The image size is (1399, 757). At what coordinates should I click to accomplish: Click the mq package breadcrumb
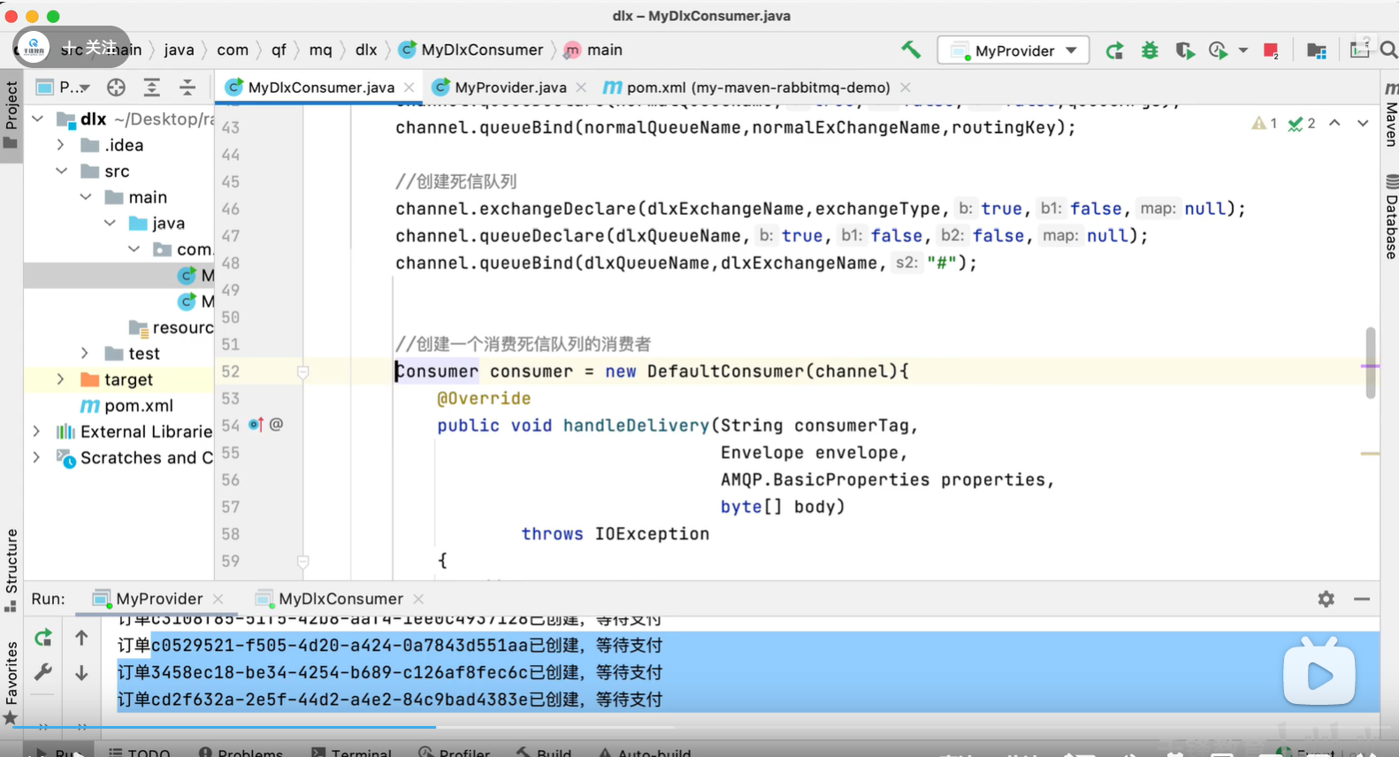pyautogui.click(x=320, y=50)
